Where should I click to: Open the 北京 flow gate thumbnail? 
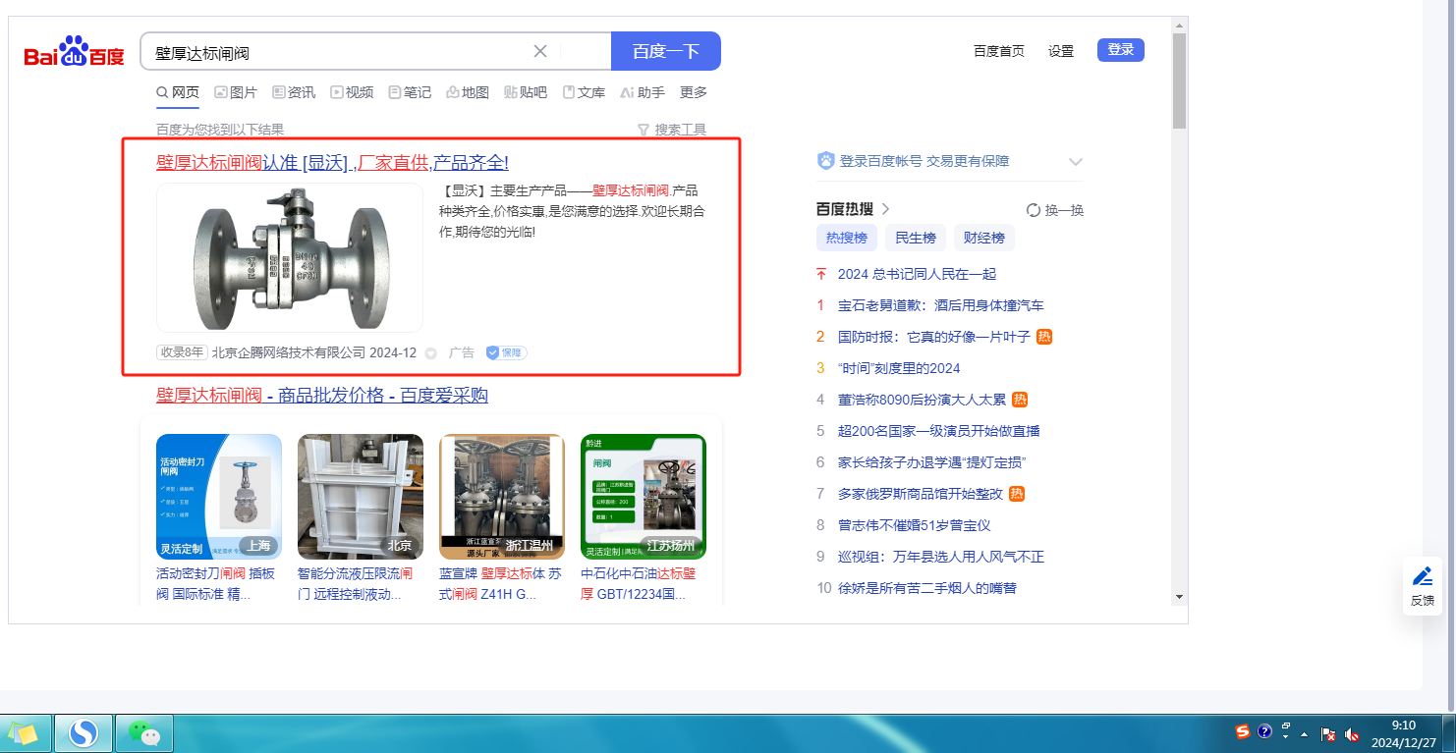click(361, 497)
